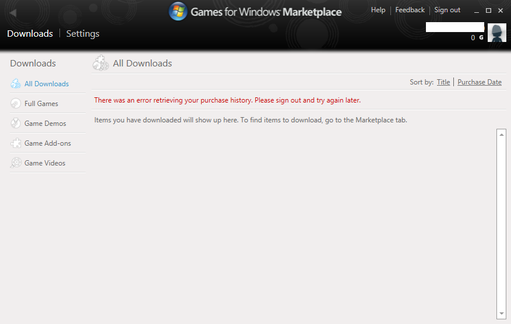The image size is (511, 324).
Task: Click the scrollbar up arrow
Action: point(502,133)
